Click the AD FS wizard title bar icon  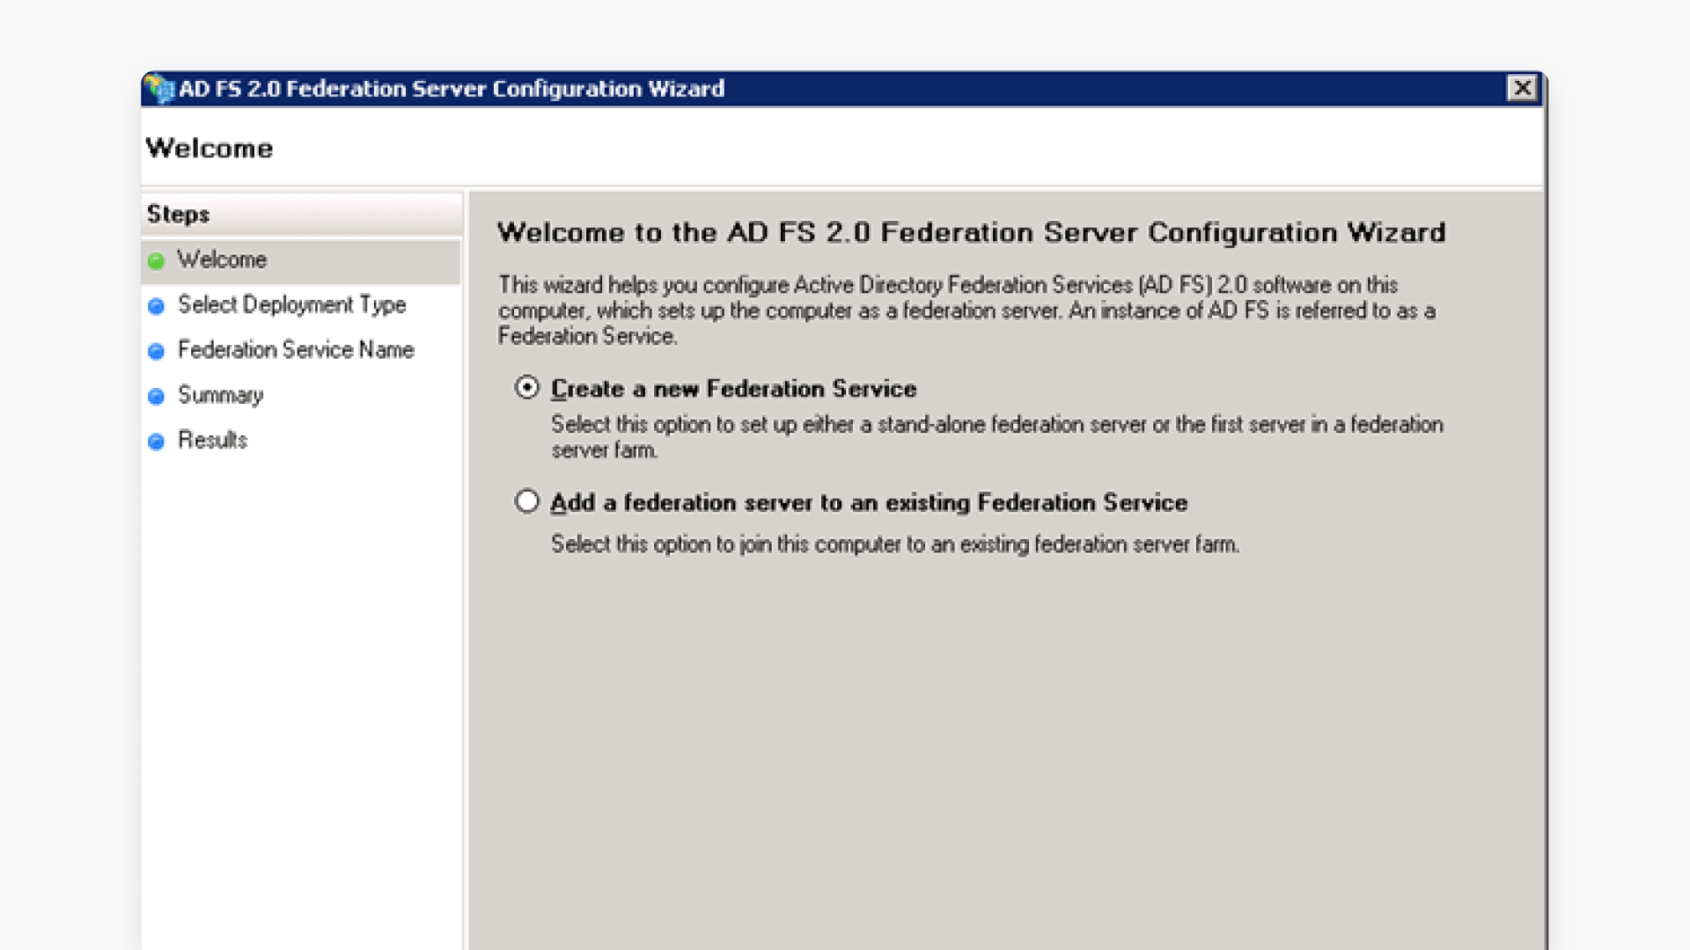[160, 89]
